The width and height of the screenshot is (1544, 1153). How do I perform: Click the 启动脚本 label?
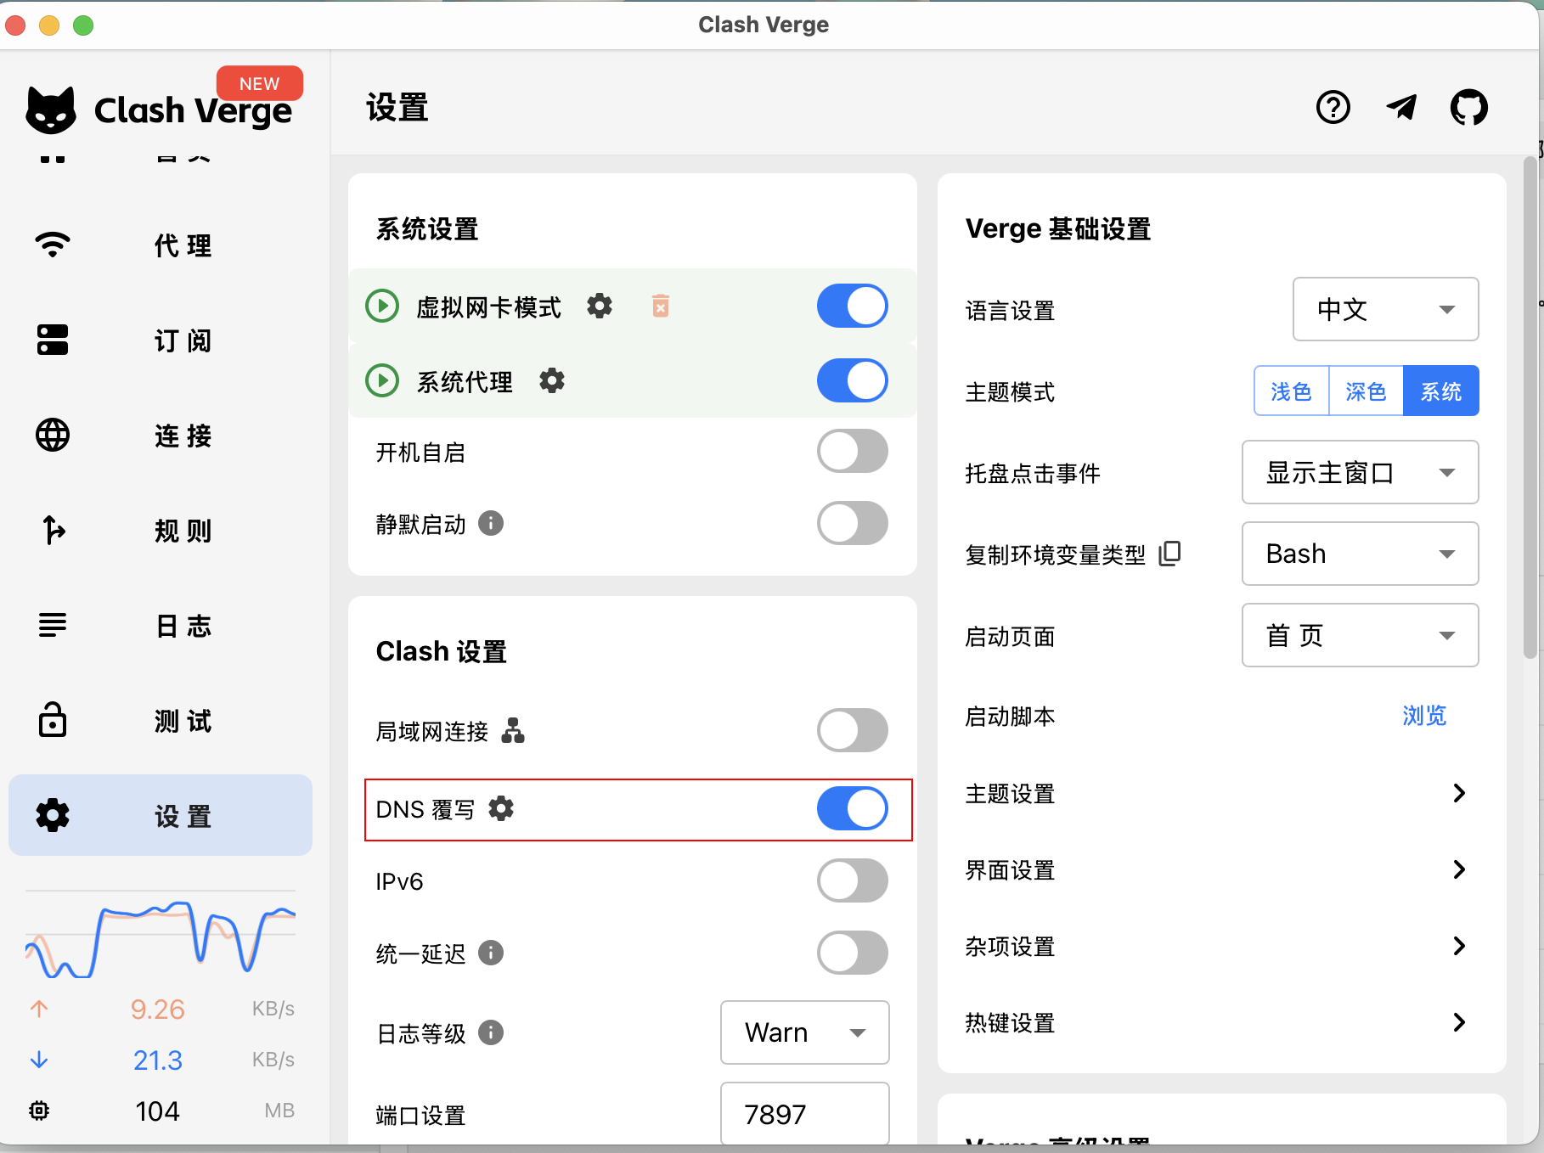[1010, 717]
